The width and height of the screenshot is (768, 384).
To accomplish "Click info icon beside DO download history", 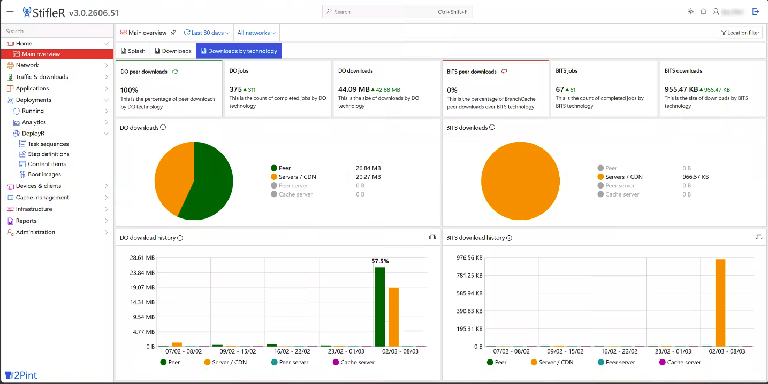I will 180,238.
